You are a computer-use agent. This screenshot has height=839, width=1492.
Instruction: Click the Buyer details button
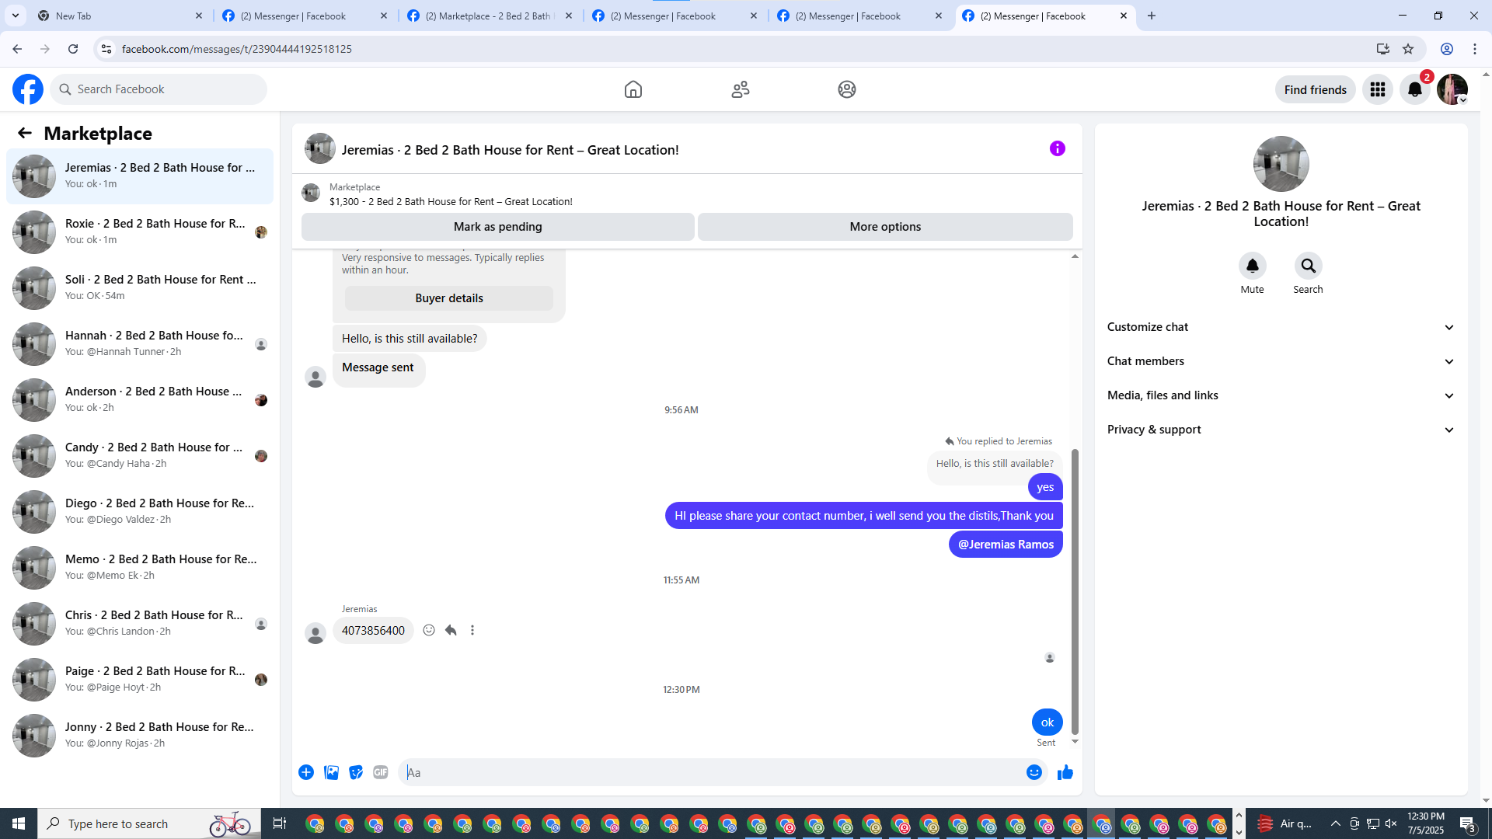(x=448, y=298)
